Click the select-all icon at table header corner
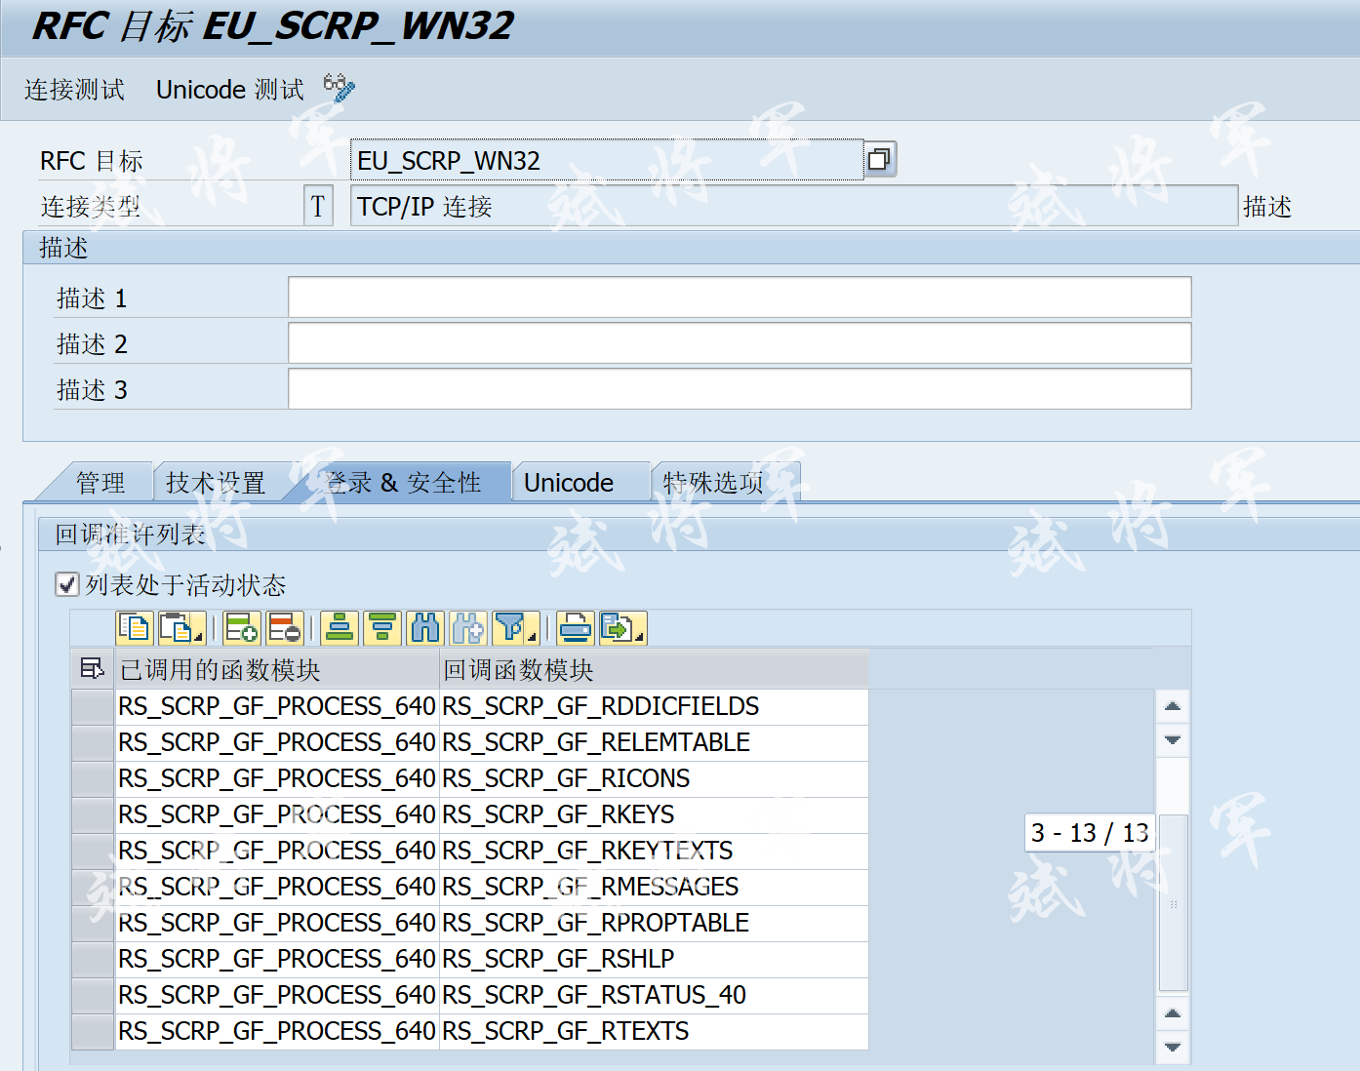 [x=93, y=669]
